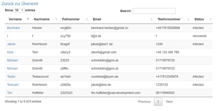Screen dimensions: 218x111
Task: Click phone number +4917615528999
Action: [x=168, y=28]
